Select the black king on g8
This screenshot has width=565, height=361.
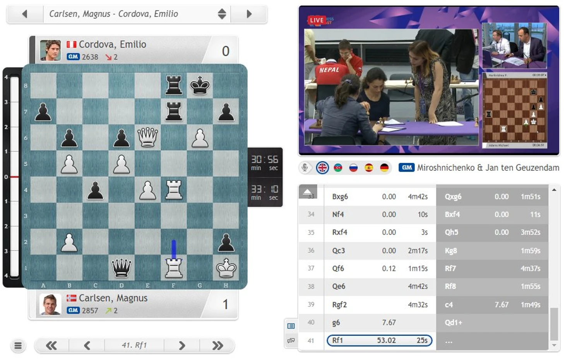200,85
